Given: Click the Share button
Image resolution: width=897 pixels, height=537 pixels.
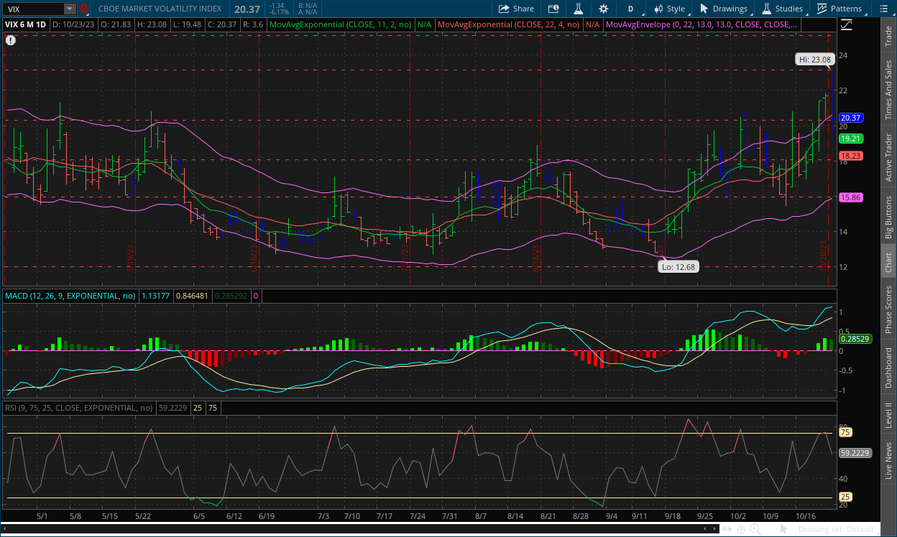Looking at the screenshot, I should (x=517, y=9).
